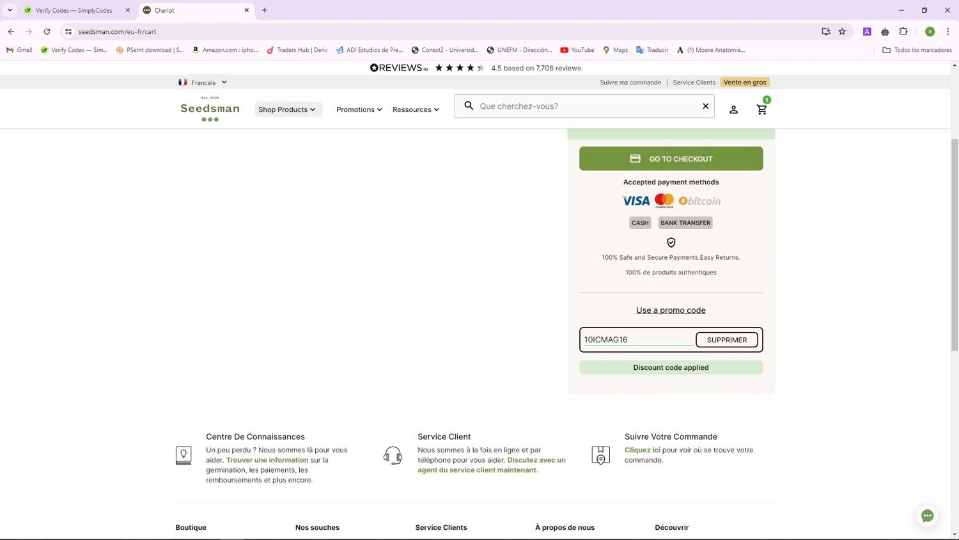Open Gmail bookmark
Screen dimensions: 959x540
pos(19,50)
